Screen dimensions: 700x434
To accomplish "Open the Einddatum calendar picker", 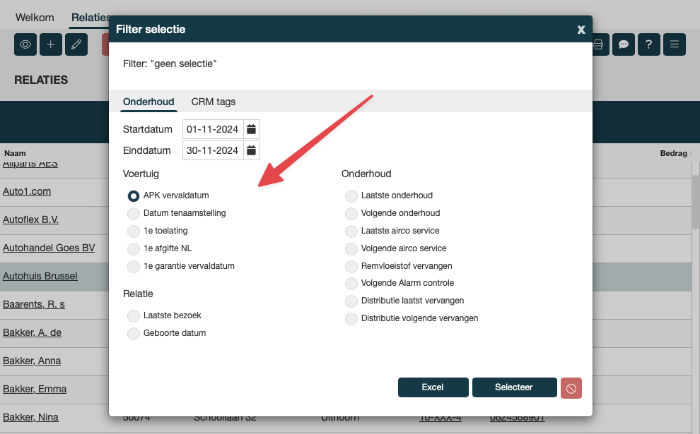I will tap(251, 150).
